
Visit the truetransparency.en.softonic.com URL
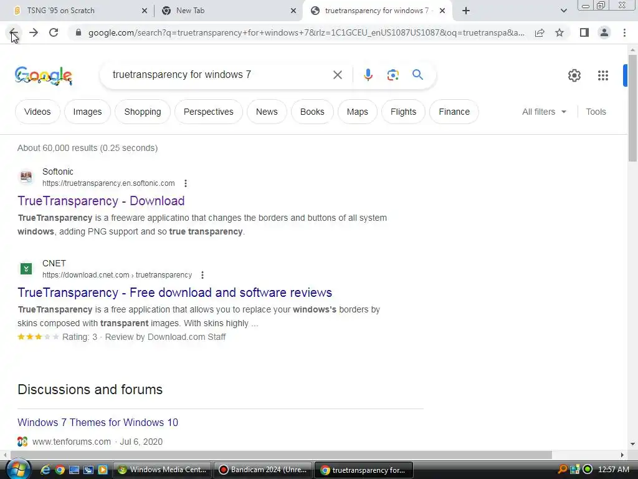coord(108,183)
